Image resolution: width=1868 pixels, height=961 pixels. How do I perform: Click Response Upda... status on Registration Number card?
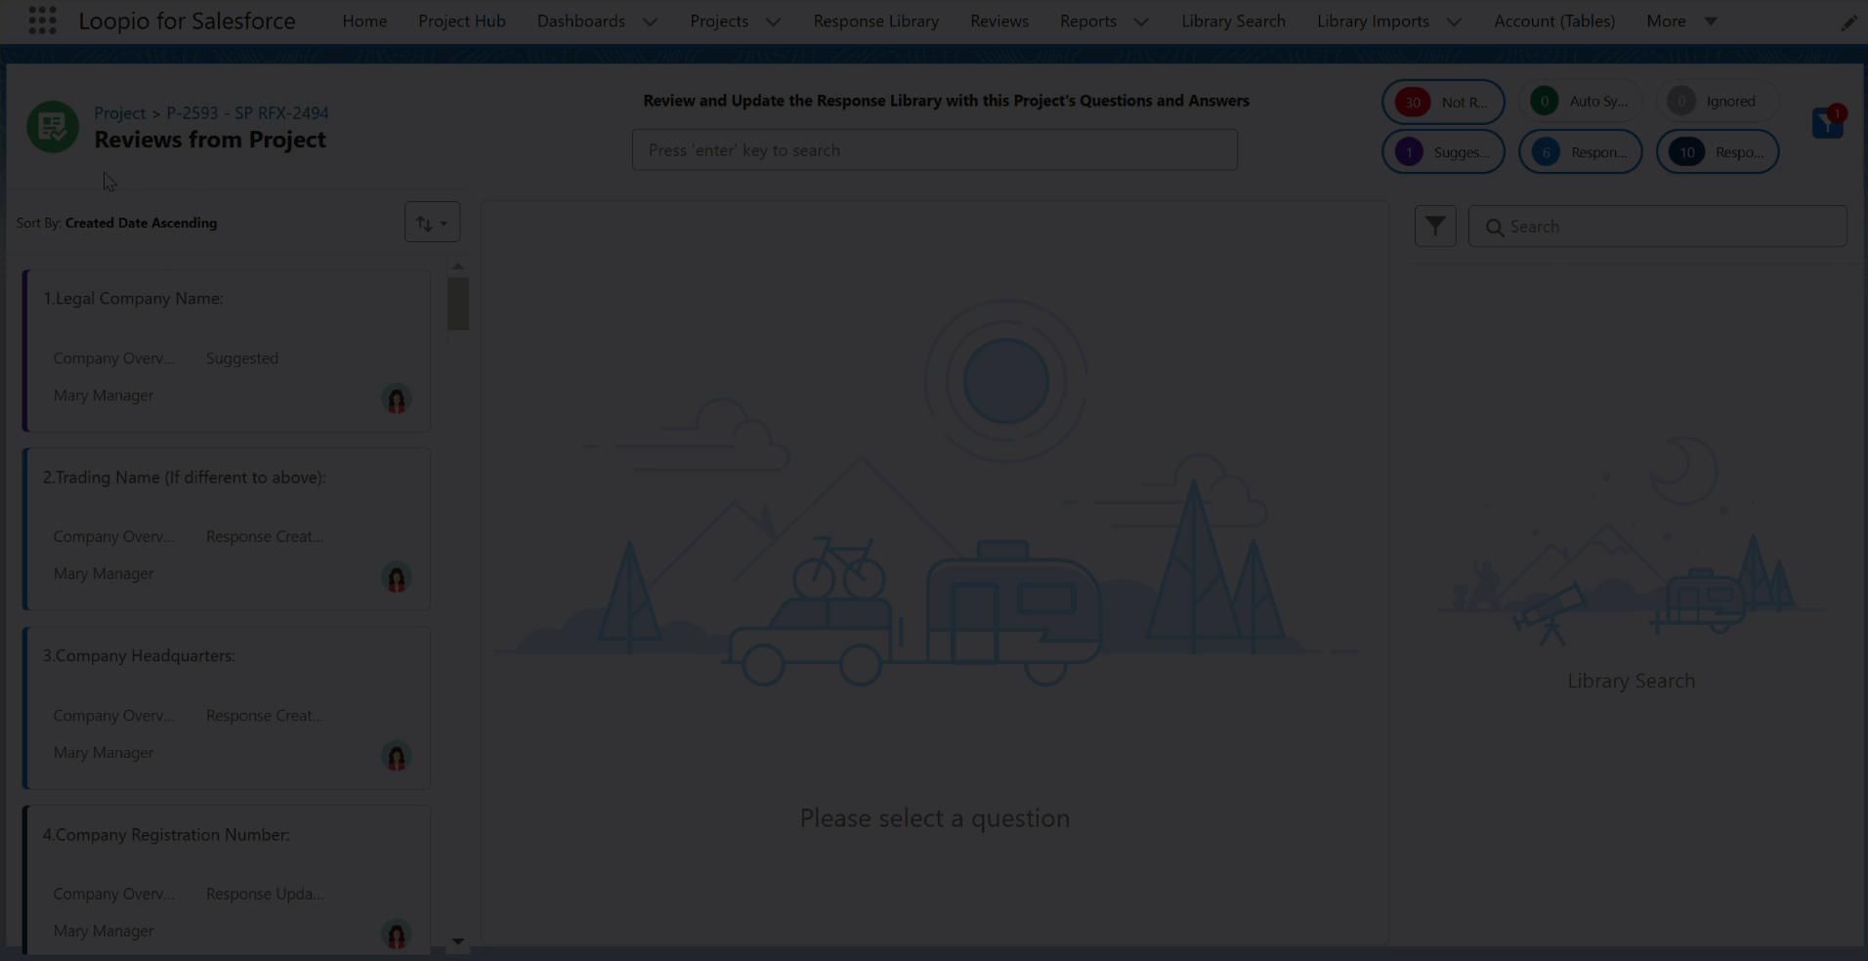[x=265, y=895]
